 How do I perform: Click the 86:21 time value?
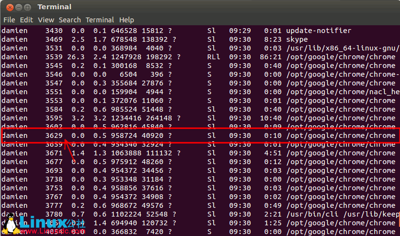click(271, 57)
